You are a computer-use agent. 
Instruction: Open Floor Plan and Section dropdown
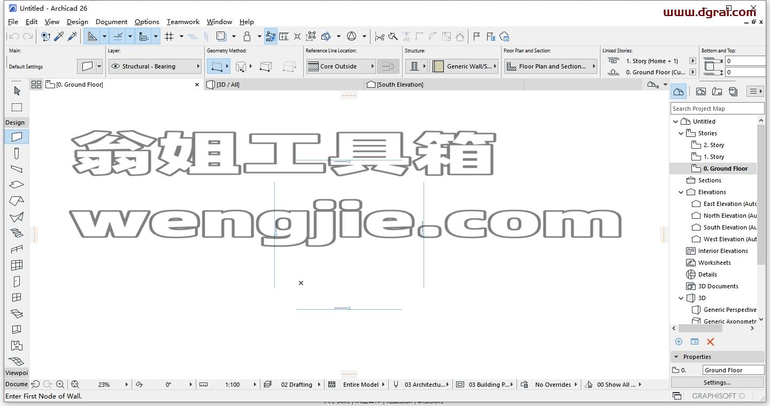[551, 66]
